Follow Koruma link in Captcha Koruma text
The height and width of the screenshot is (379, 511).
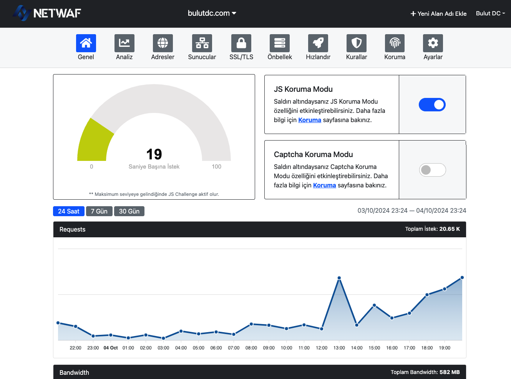[x=325, y=185]
